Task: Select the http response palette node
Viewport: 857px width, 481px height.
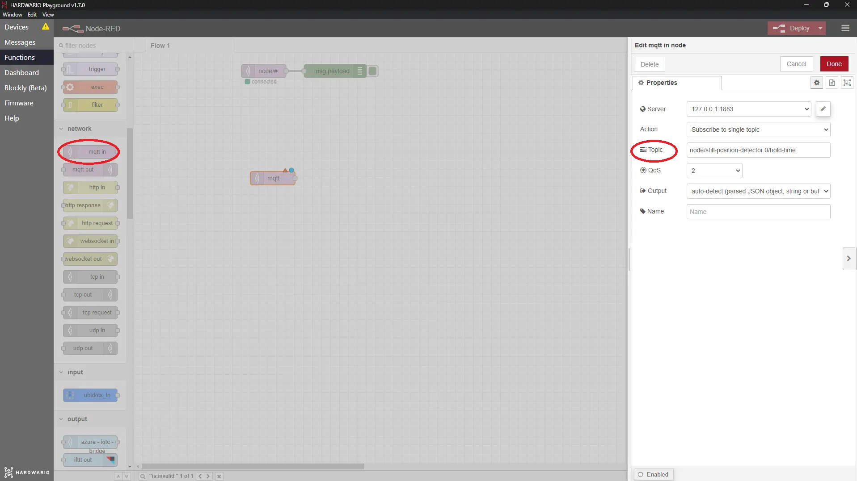Action: coord(90,205)
